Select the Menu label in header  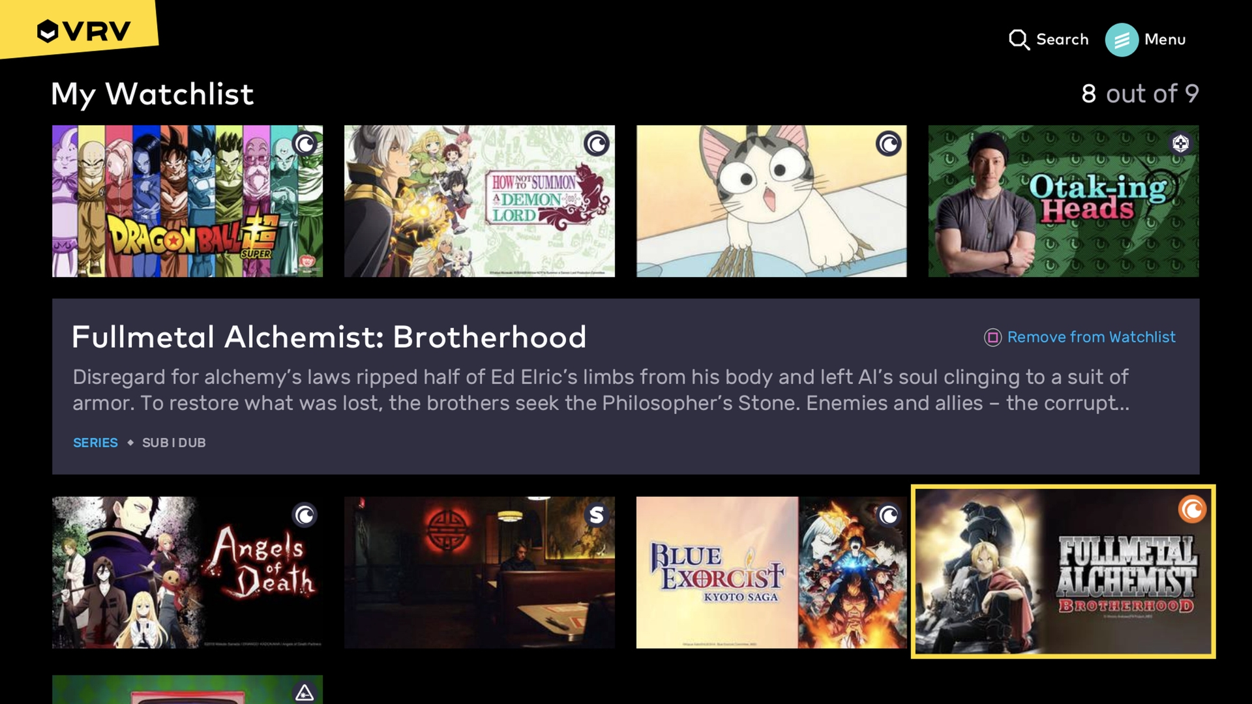pyautogui.click(x=1165, y=40)
